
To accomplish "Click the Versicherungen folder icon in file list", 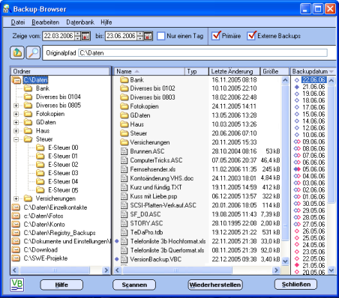I will [124, 142].
